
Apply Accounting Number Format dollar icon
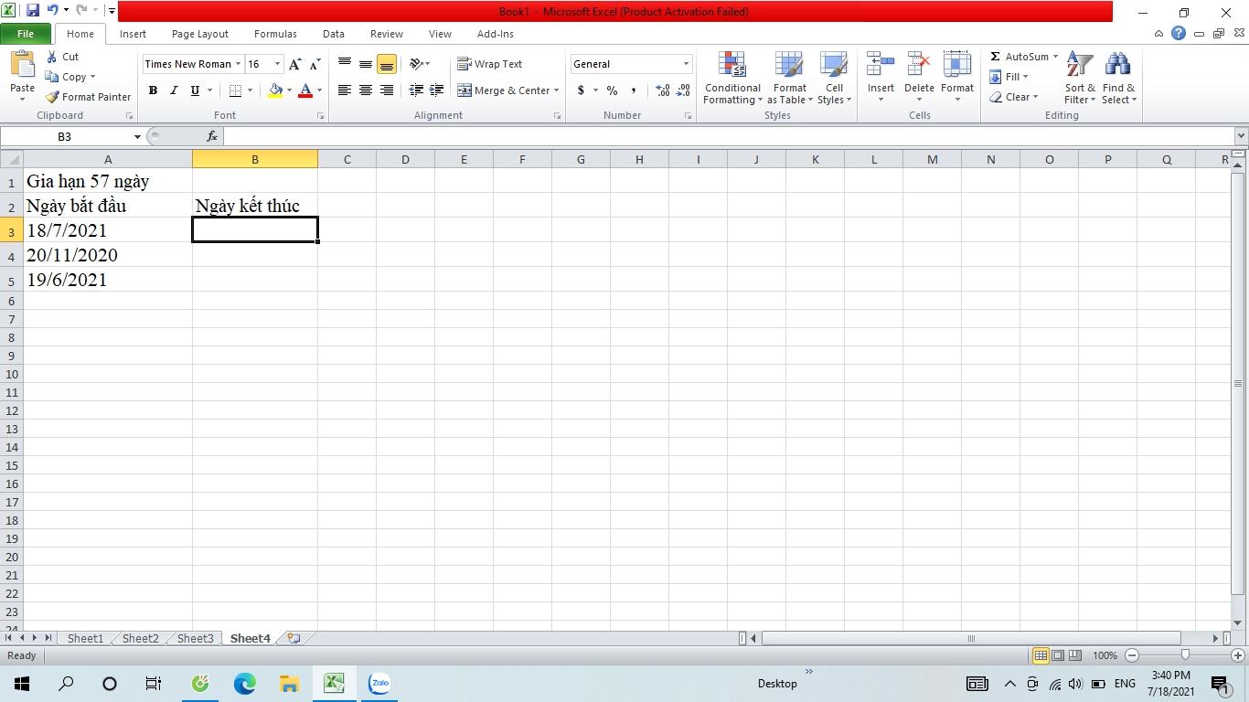[x=581, y=90]
